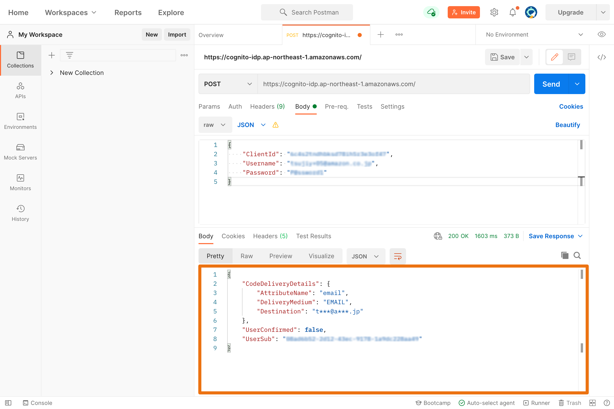Open the request body JSON format dropdown
This screenshot has height=409, width=614.
click(251, 125)
